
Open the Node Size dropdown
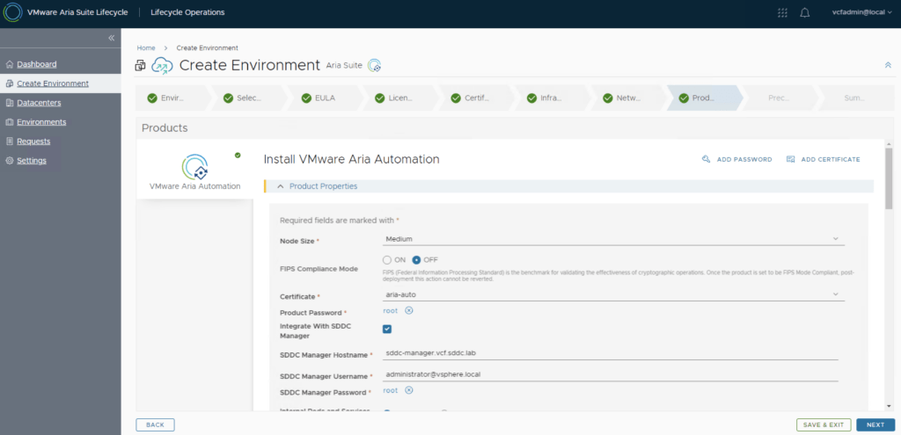(x=613, y=238)
